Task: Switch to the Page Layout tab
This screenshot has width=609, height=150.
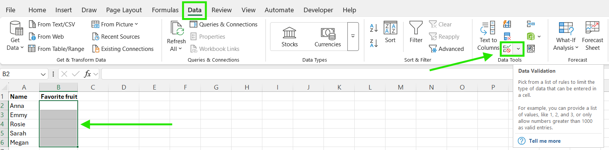Action: tap(124, 10)
